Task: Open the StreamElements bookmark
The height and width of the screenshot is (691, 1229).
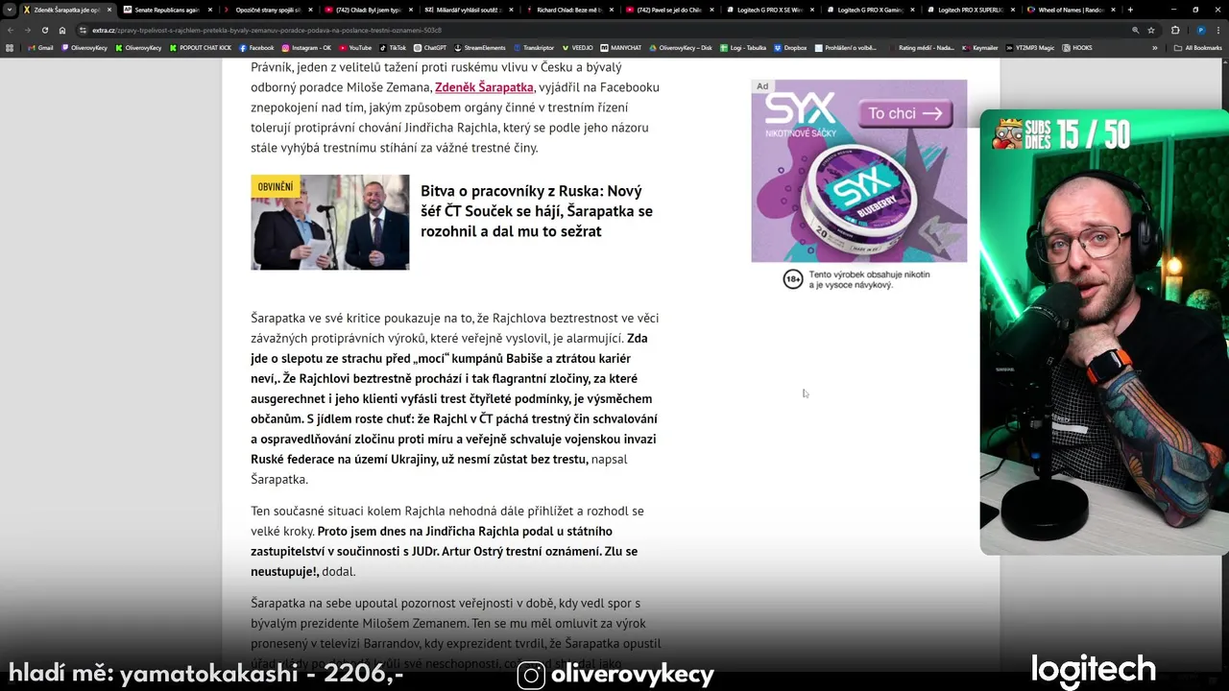Action: click(x=480, y=47)
